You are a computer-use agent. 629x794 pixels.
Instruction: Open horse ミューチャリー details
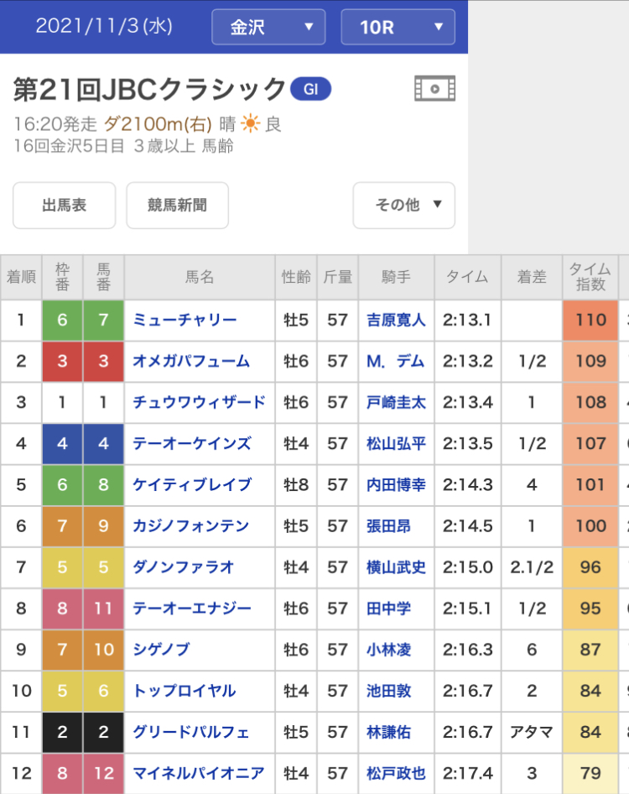(185, 320)
